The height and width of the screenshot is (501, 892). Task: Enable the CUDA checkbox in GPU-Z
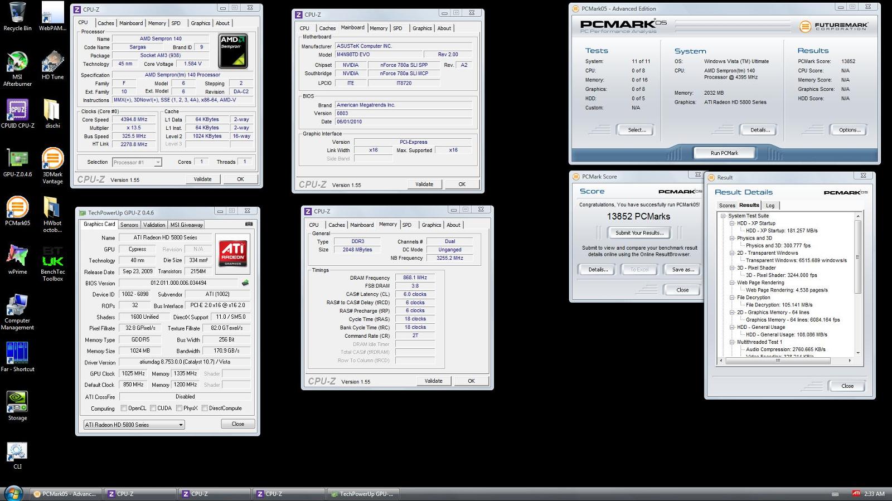point(153,408)
